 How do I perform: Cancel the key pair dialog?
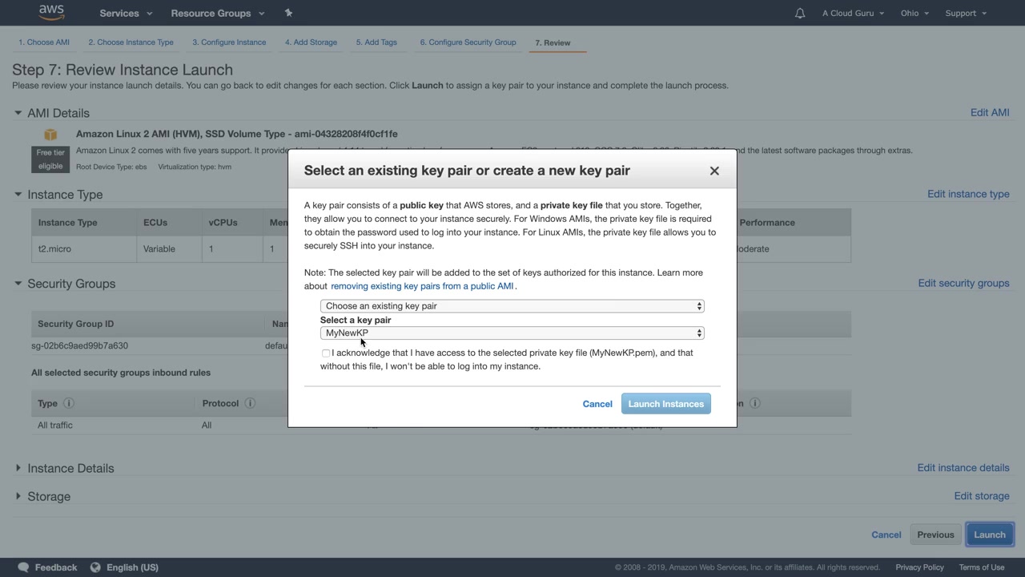(x=597, y=404)
